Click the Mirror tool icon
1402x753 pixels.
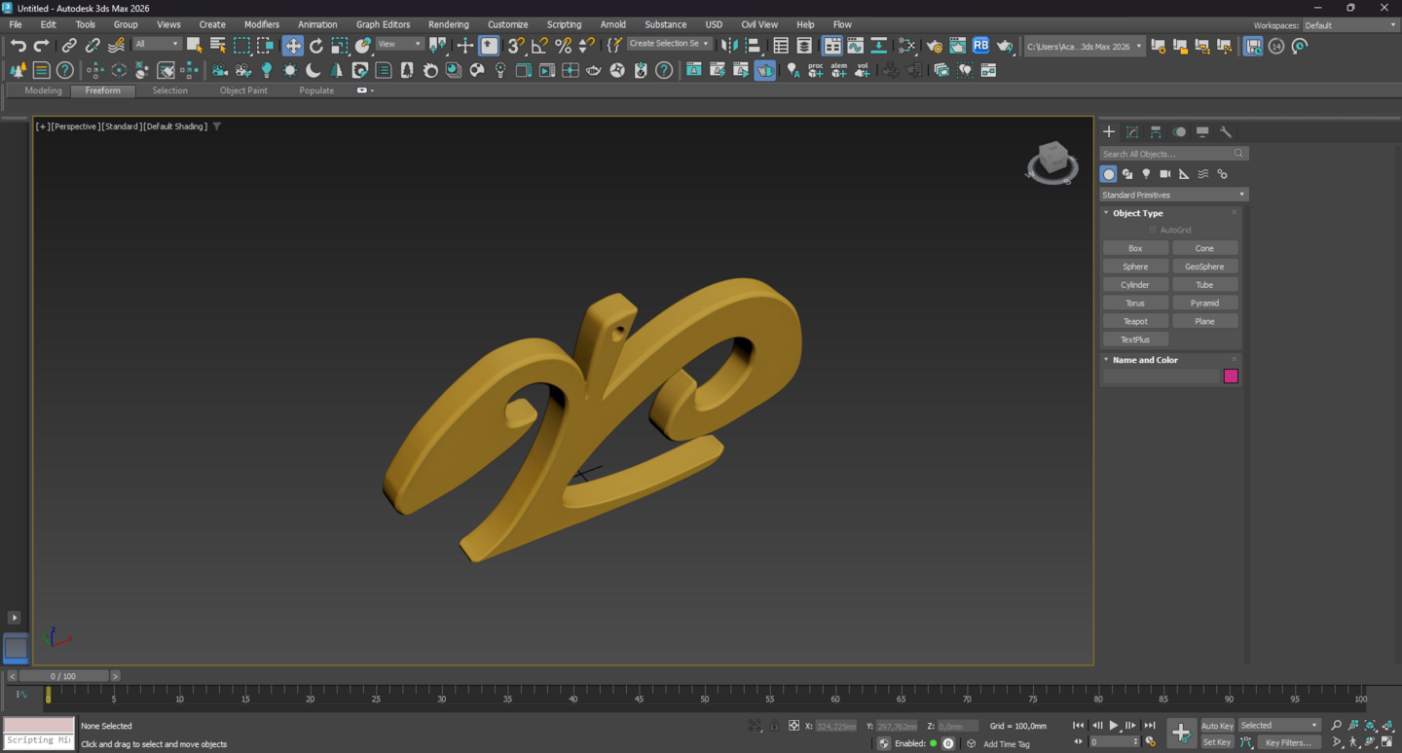pos(729,46)
